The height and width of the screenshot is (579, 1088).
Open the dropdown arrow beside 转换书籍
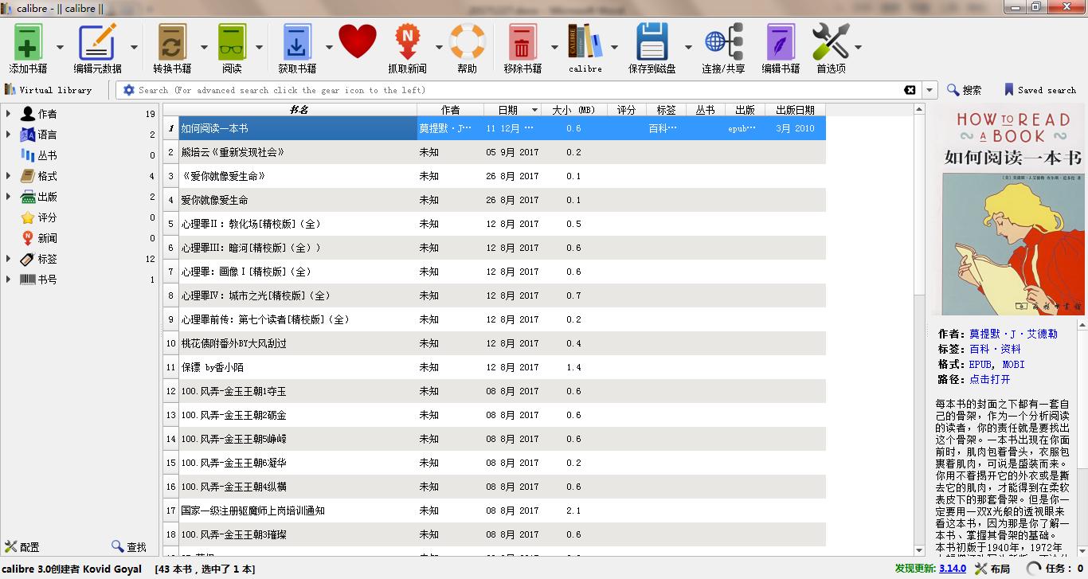[x=203, y=46]
